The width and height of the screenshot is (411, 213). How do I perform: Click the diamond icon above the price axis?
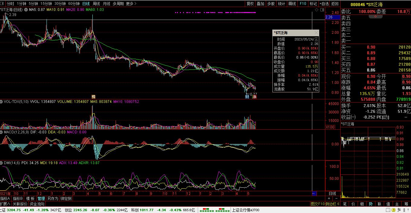pos(316,10)
